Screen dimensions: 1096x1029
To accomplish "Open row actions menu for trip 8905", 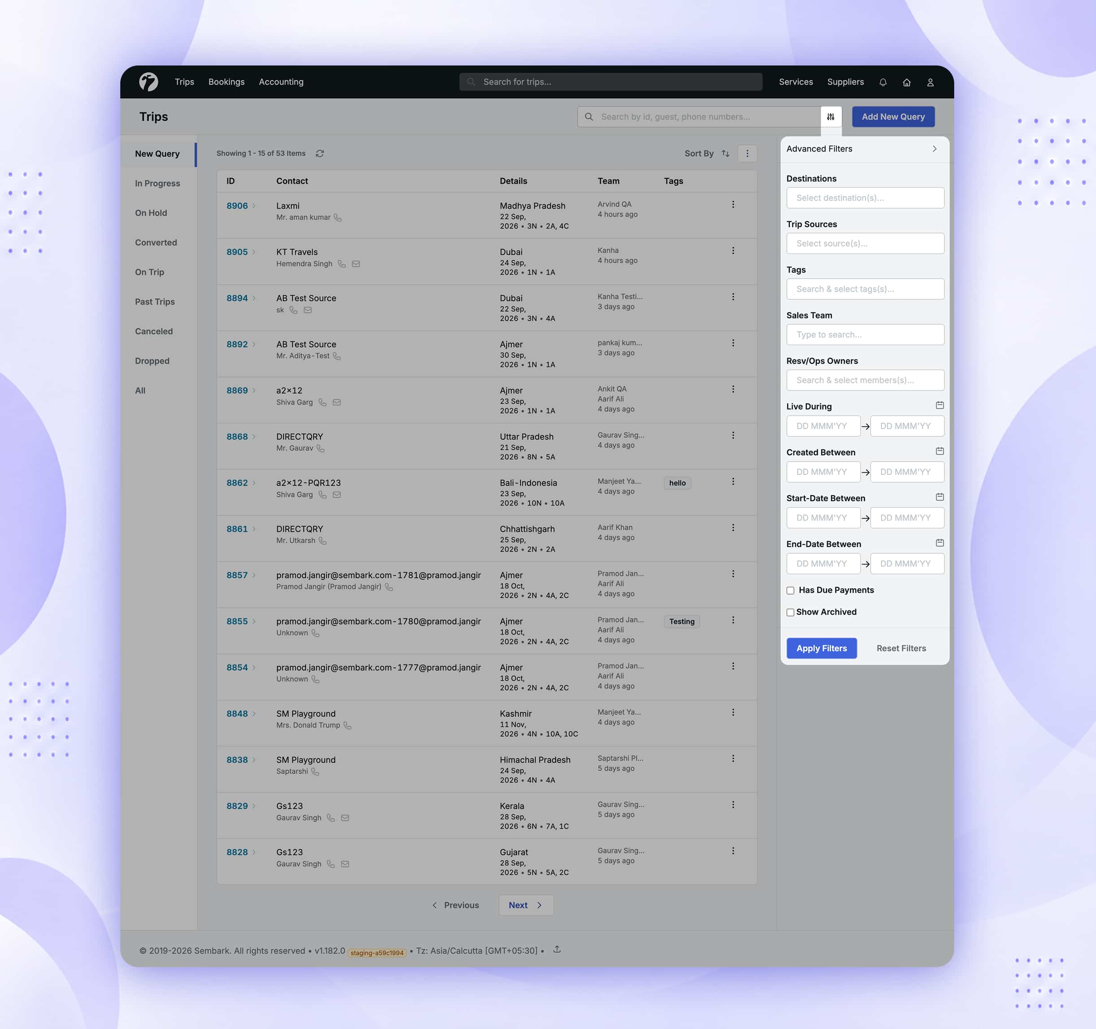I will point(733,251).
